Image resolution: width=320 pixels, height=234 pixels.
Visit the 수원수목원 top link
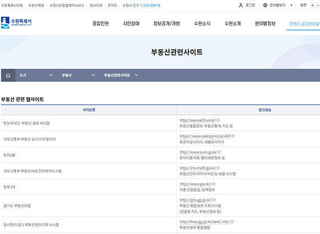37,5
